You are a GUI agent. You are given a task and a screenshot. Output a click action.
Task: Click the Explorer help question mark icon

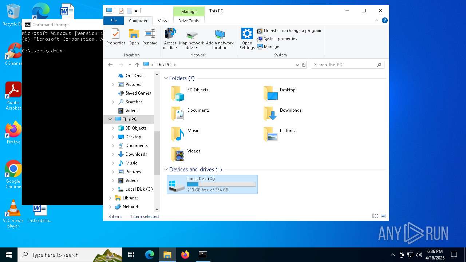click(385, 21)
